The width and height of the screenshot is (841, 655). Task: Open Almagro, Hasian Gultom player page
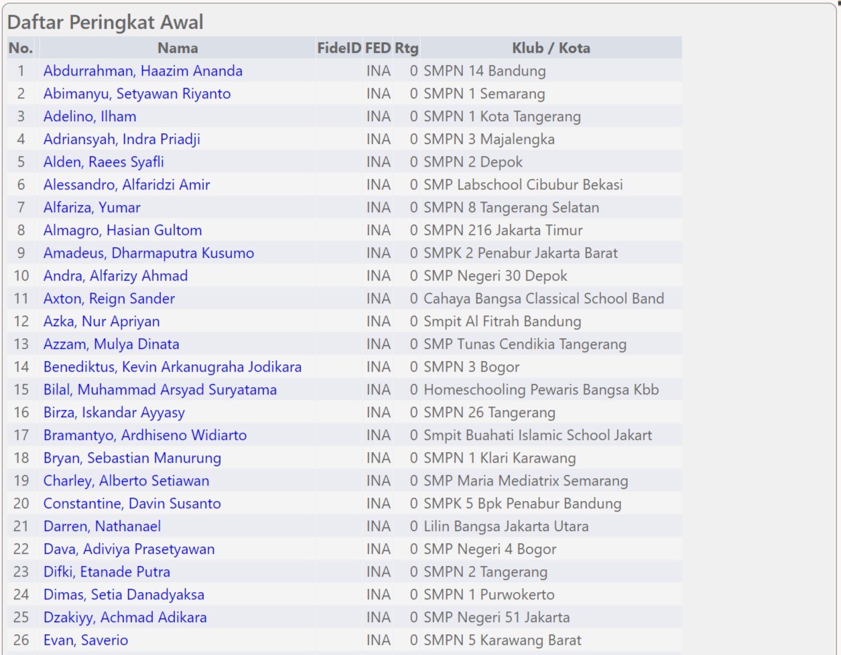point(123,230)
